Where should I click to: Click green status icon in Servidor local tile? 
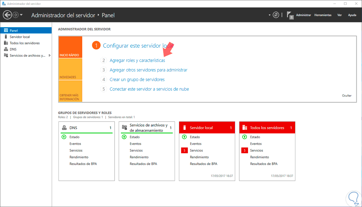(x=184, y=137)
